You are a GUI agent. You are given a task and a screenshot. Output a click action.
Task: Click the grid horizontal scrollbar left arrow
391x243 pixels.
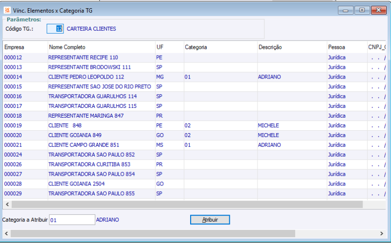7,204
